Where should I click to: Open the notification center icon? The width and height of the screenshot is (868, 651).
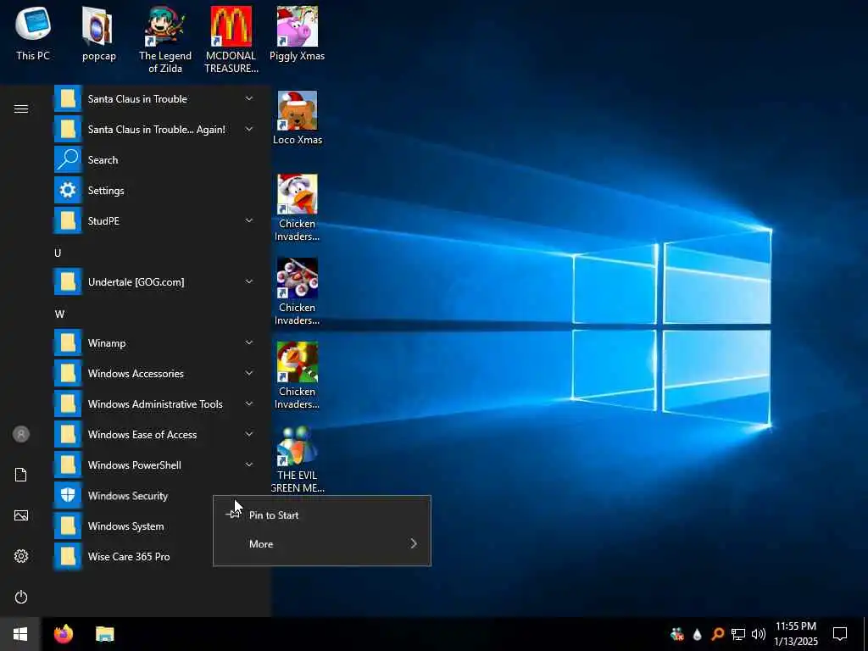[x=840, y=634]
